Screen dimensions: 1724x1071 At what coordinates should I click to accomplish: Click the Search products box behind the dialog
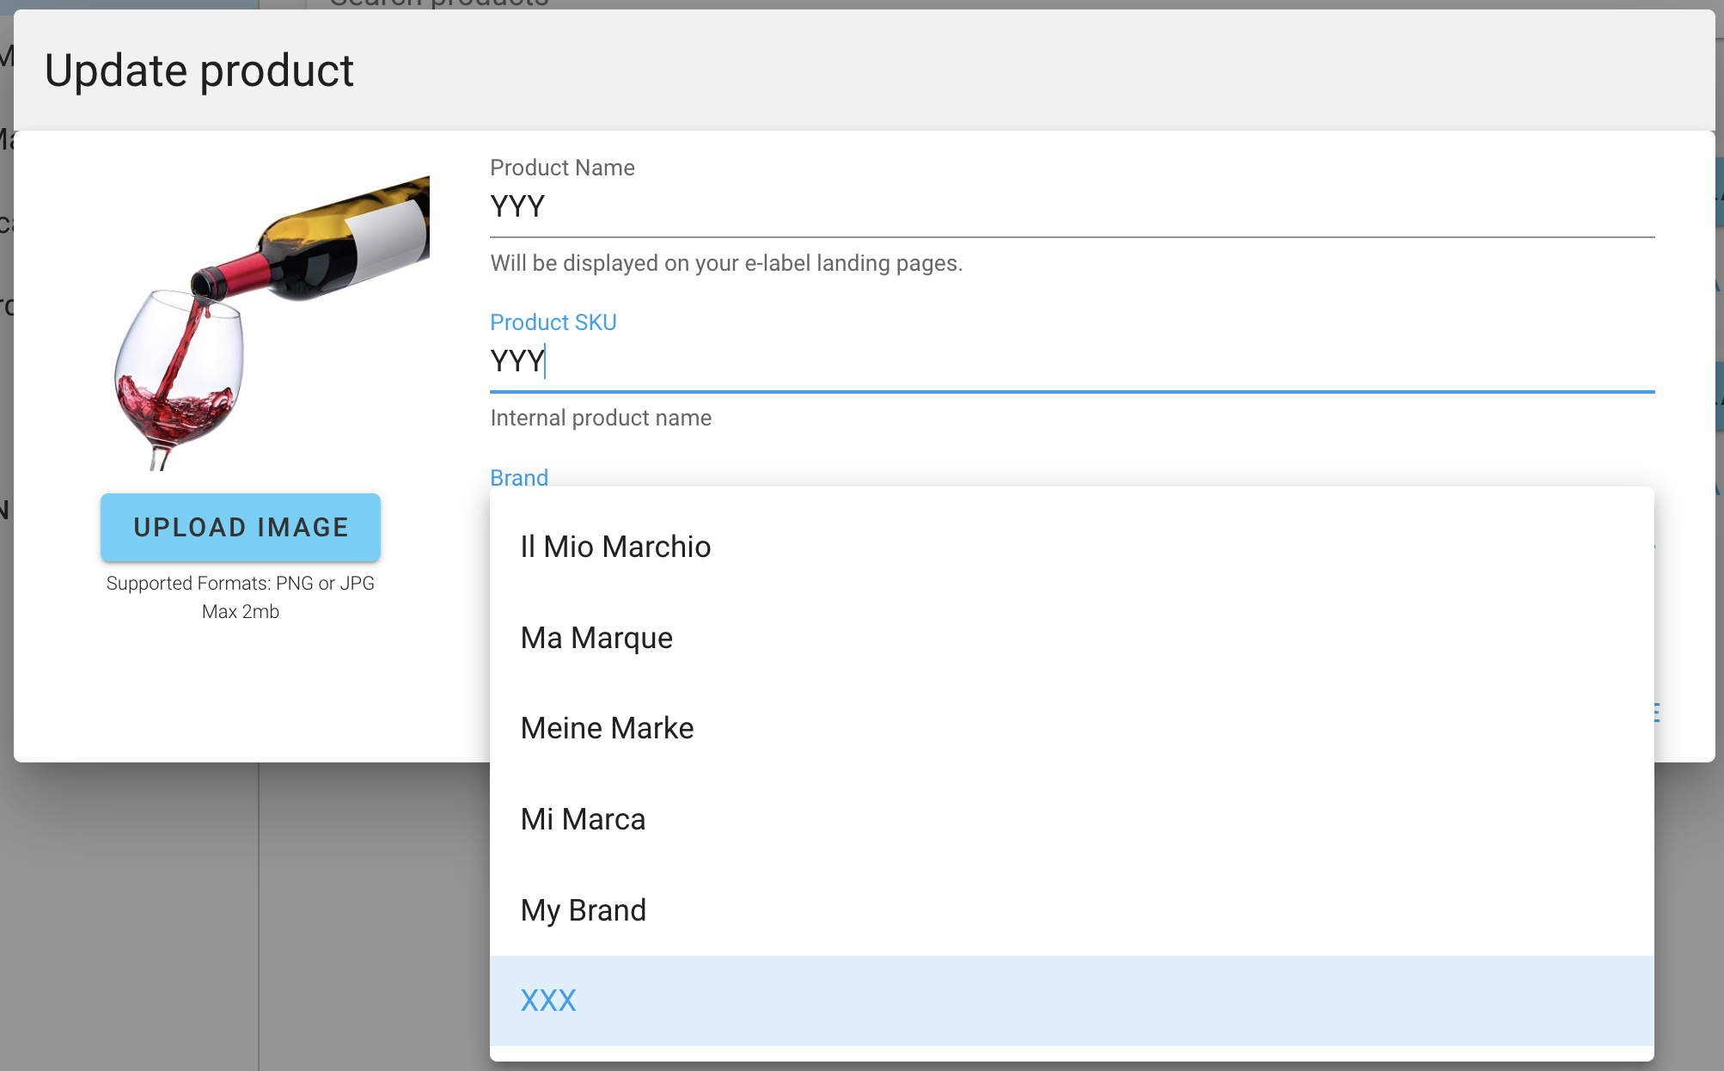[438, 3]
